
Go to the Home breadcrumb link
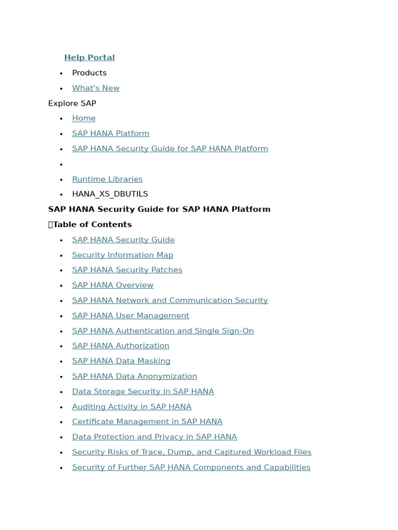click(84, 119)
